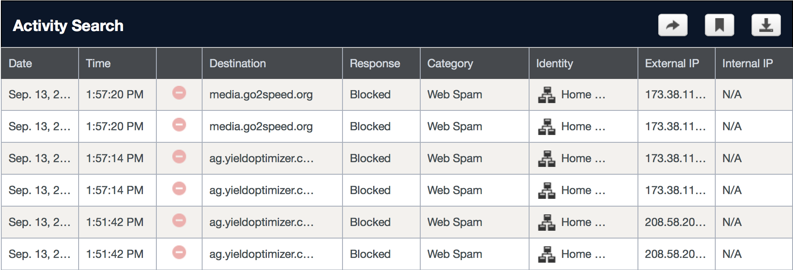793x270 pixels.
Task: Click the Activity Search title
Action: point(68,25)
